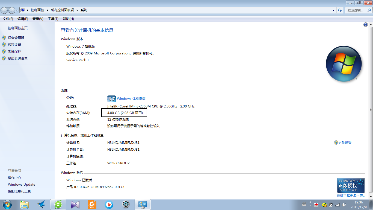Open 高级系统设置 in the sidebar
The width and height of the screenshot is (373, 210).
click(x=18, y=58)
